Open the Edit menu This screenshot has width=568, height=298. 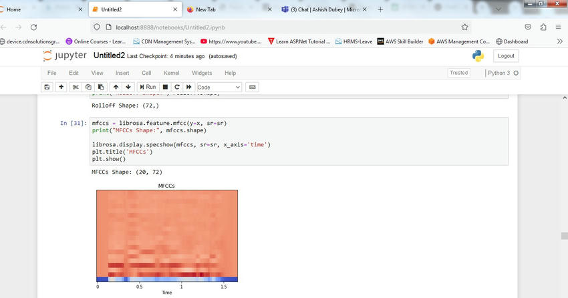tap(74, 73)
